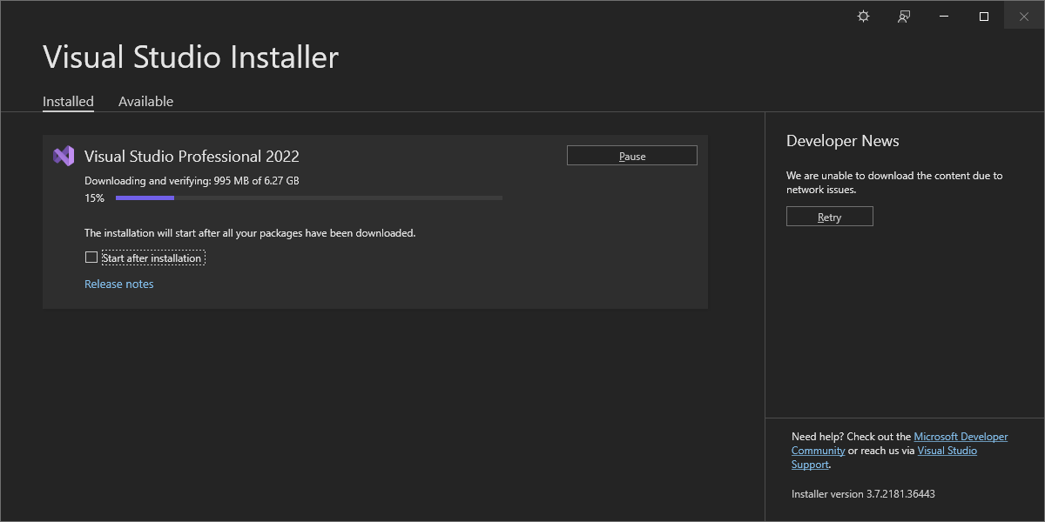
Task: Click the feedback icon in title bar
Action: [904, 17]
